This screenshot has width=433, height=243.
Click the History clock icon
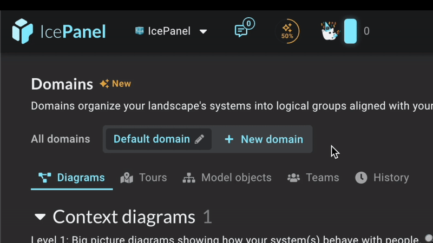tap(361, 178)
